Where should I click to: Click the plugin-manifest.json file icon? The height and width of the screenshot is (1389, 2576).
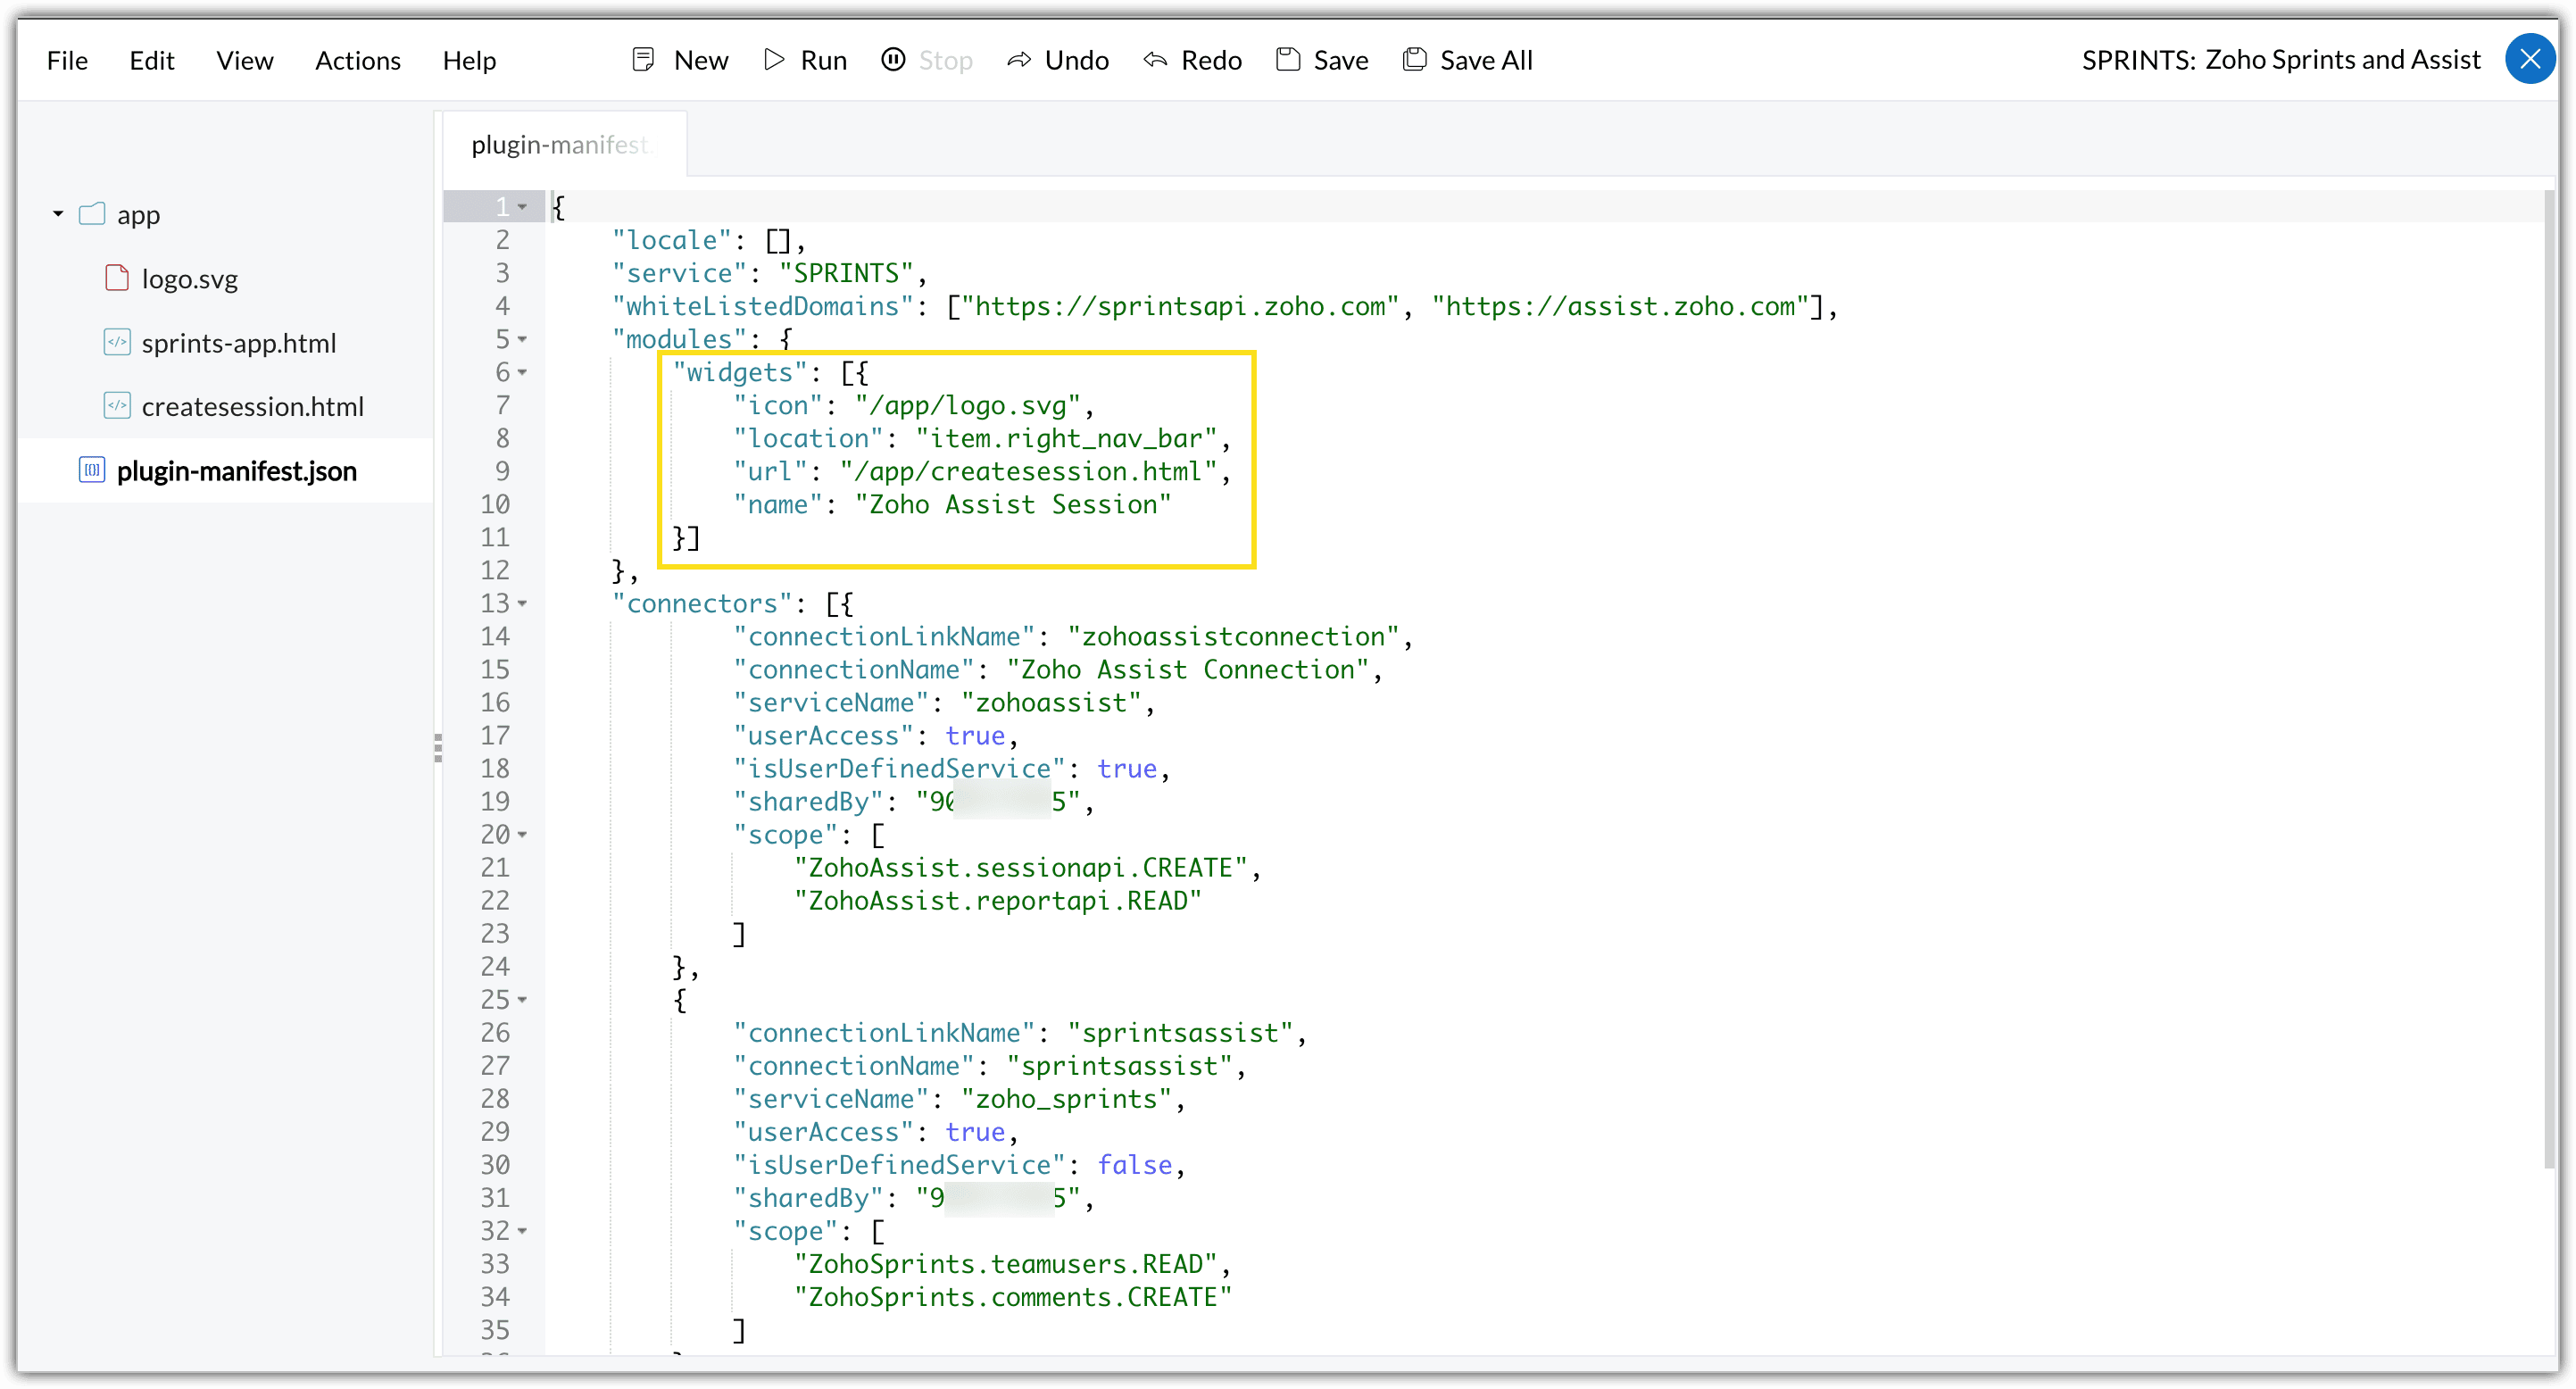coord(92,470)
